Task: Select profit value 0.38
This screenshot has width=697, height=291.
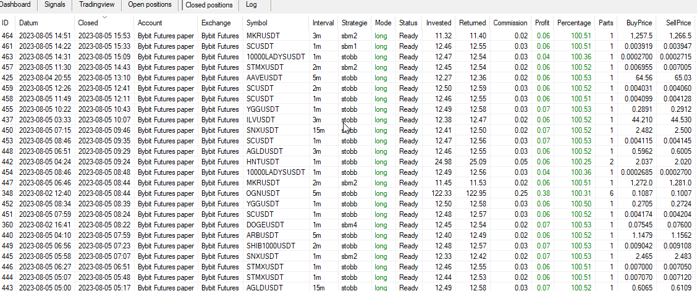Action: click(543, 193)
